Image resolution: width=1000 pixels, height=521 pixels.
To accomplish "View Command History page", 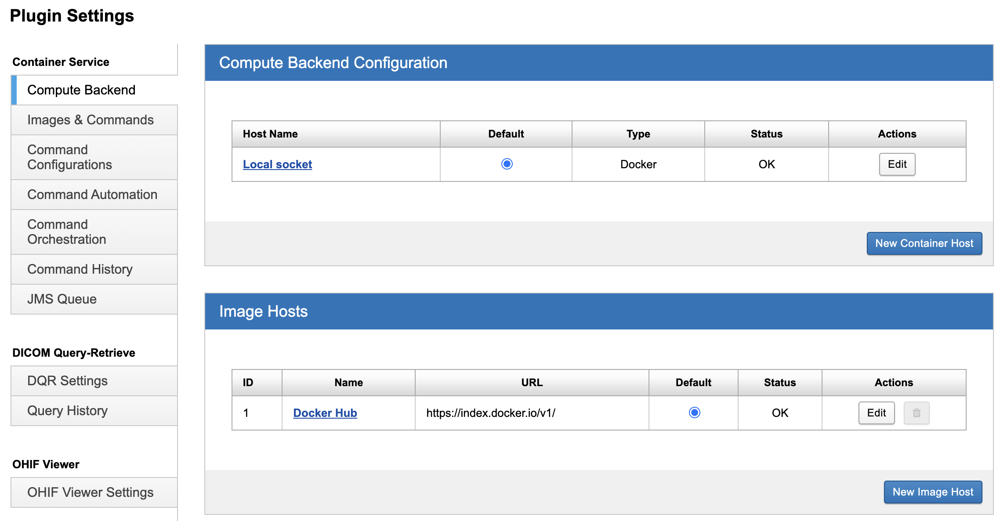I will coord(80,269).
